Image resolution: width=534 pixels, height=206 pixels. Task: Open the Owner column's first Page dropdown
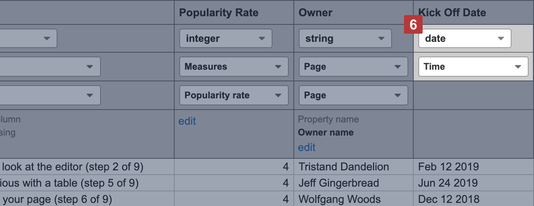(x=353, y=67)
